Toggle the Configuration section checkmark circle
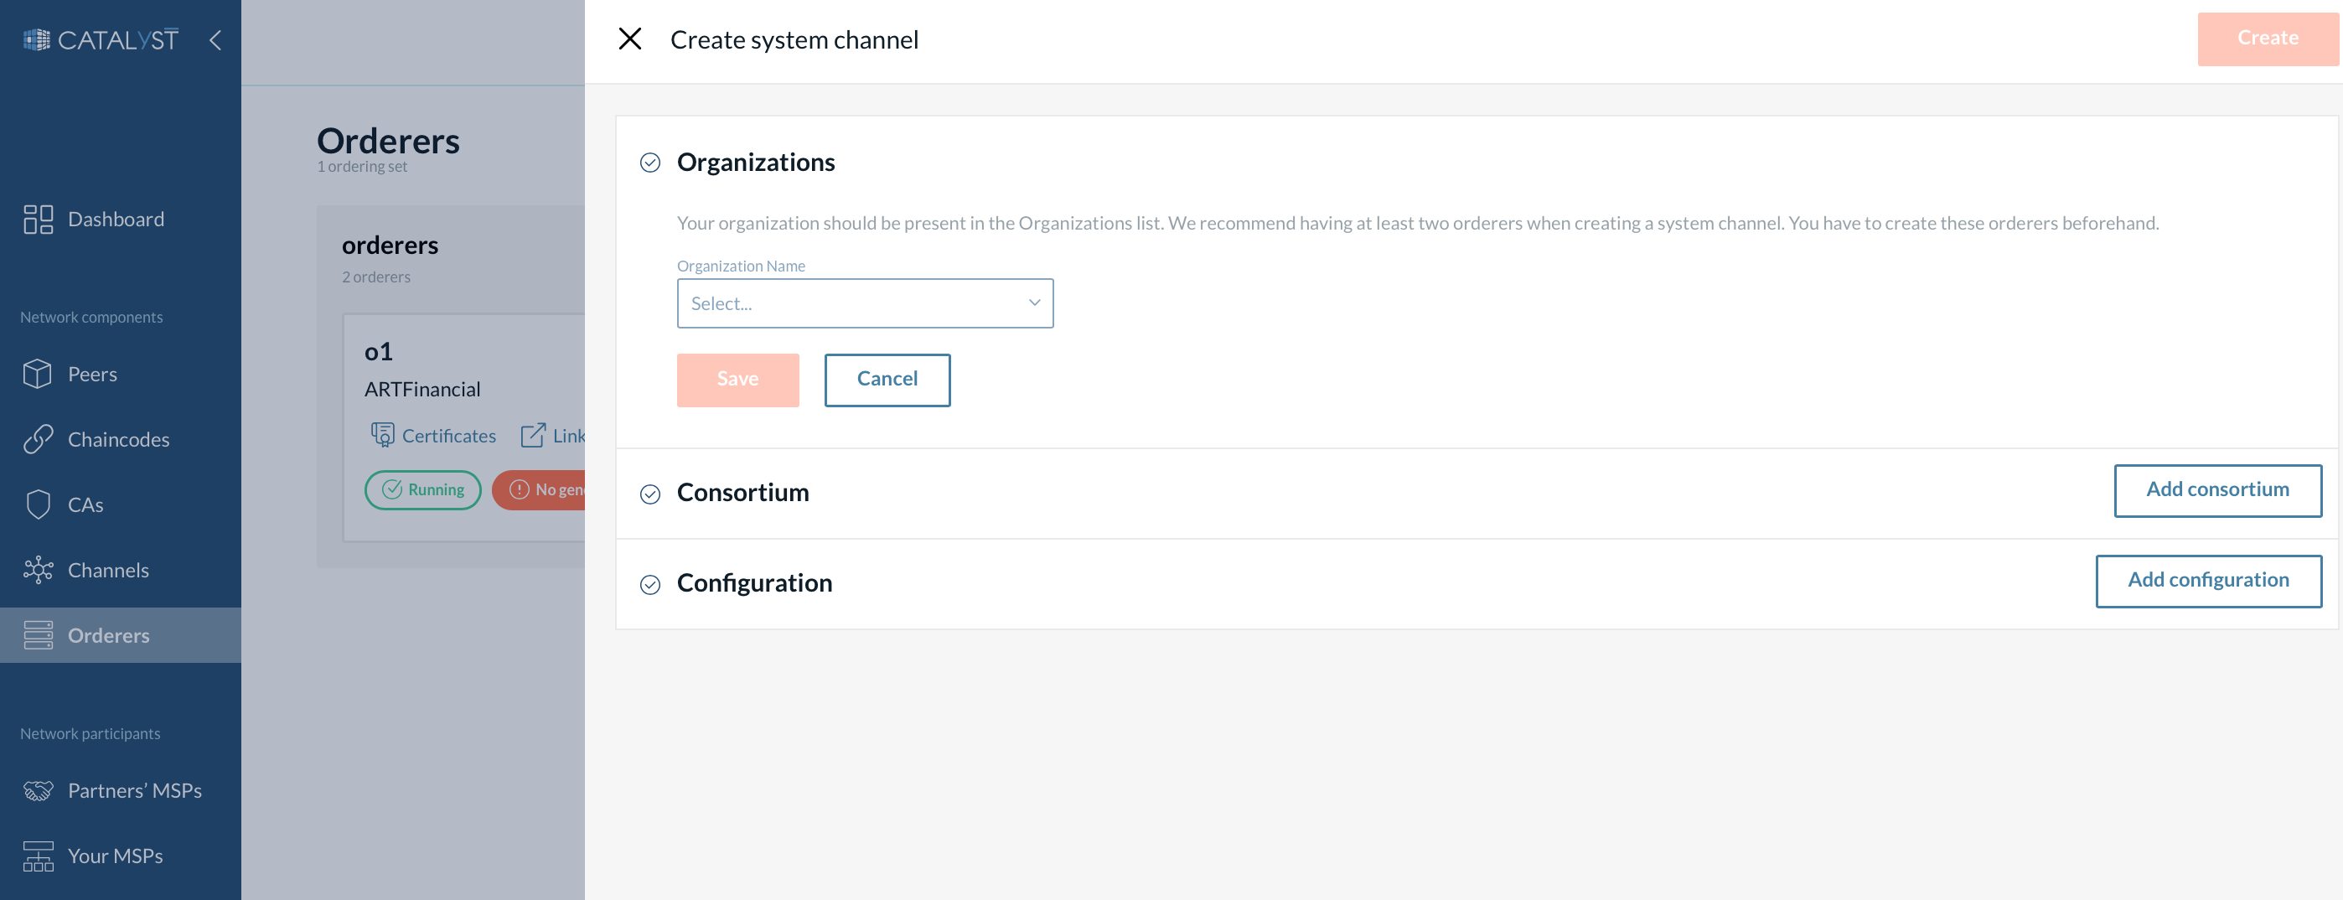Image resolution: width=2343 pixels, height=900 pixels. (649, 584)
